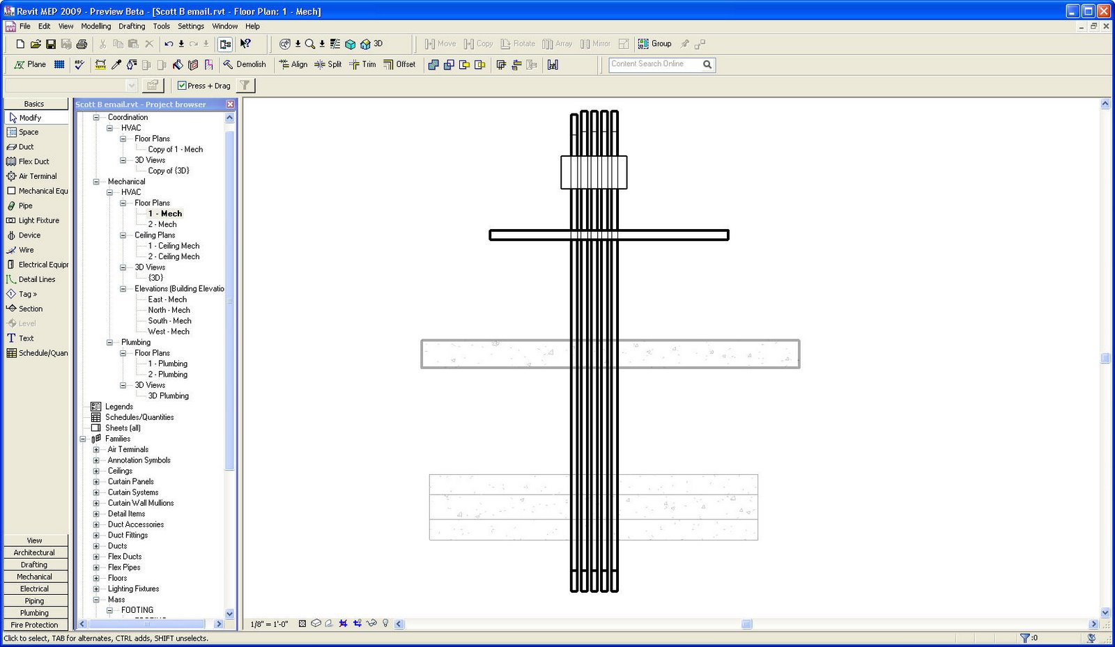The height and width of the screenshot is (647, 1115).
Task: Open the 2 - Mech floor plan
Action: [x=162, y=225]
